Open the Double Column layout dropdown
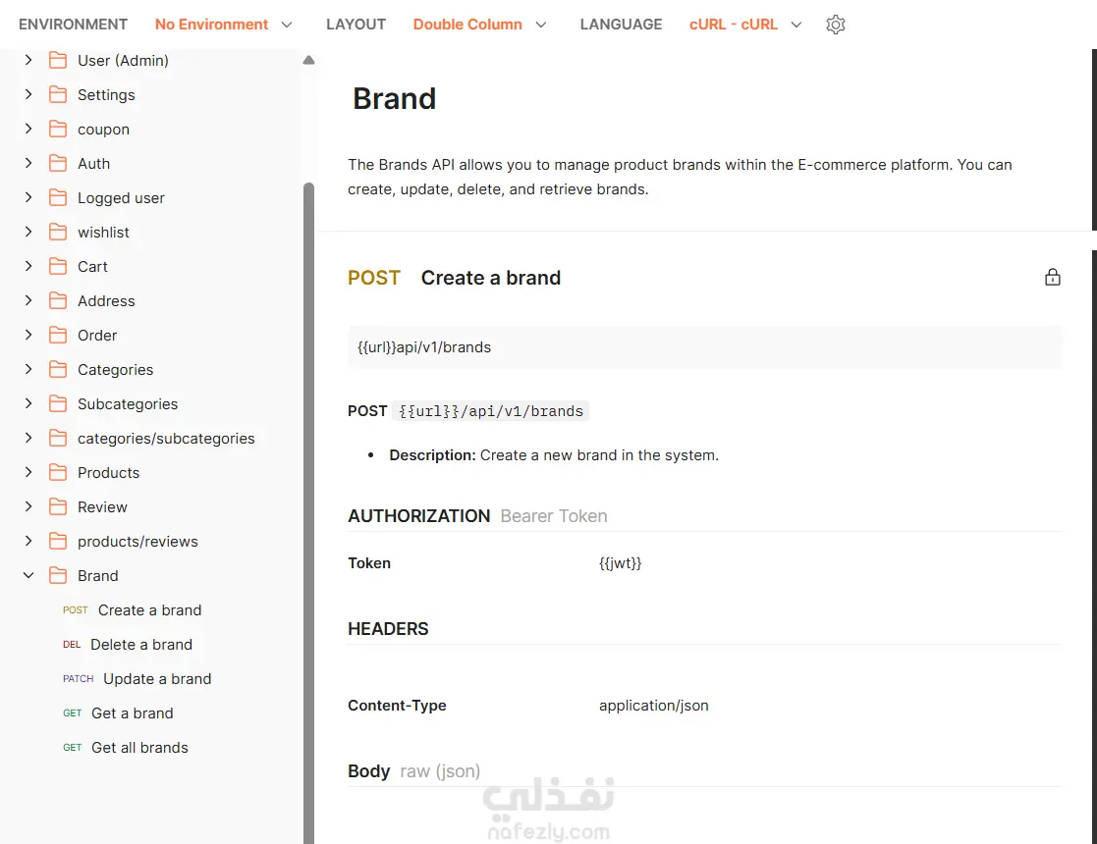Screen dimensions: 1097x844 pos(479,25)
